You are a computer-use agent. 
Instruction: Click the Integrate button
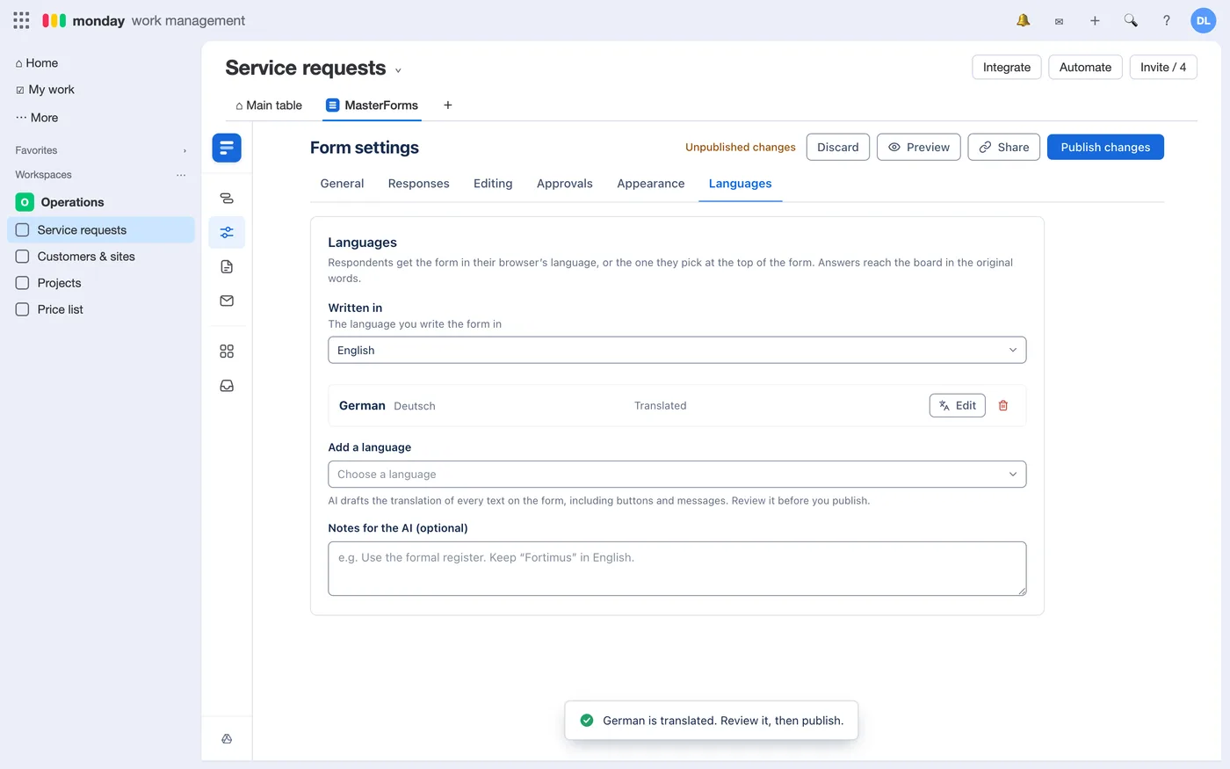click(x=1007, y=67)
